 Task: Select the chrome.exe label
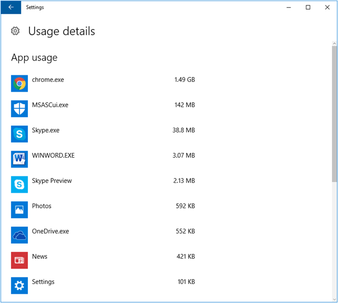[48, 80]
